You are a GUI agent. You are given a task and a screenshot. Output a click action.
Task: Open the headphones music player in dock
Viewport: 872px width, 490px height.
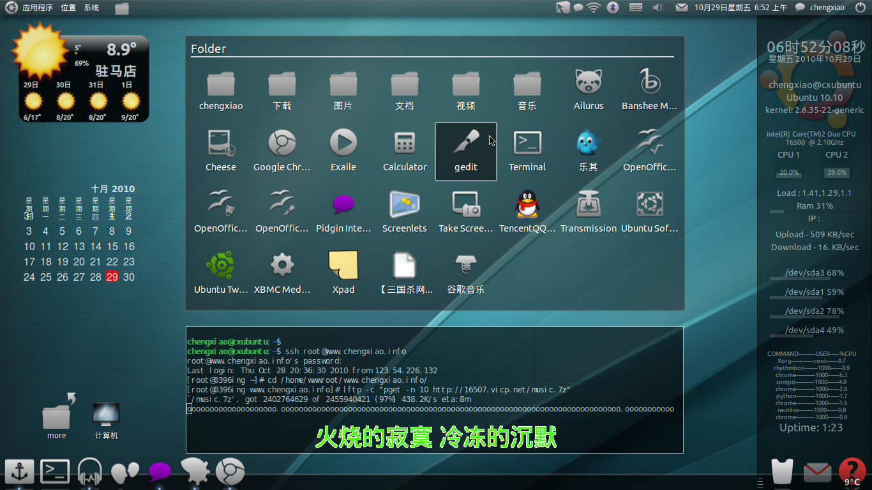(90, 473)
